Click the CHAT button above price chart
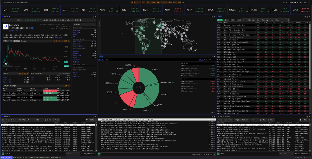Image resolution: width=312 pixels, height=159 pixels. (66, 41)
